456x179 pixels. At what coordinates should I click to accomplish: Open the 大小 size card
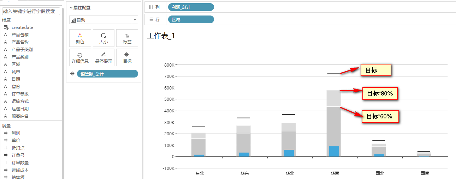click(x=103, y=38)
